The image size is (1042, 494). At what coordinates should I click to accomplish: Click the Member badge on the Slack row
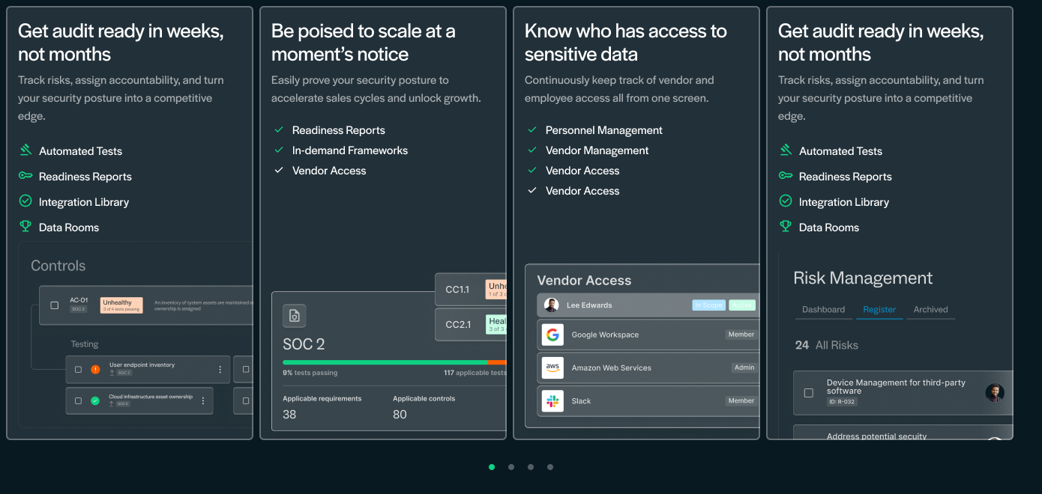pyautogui.click(x=741, y=400)
